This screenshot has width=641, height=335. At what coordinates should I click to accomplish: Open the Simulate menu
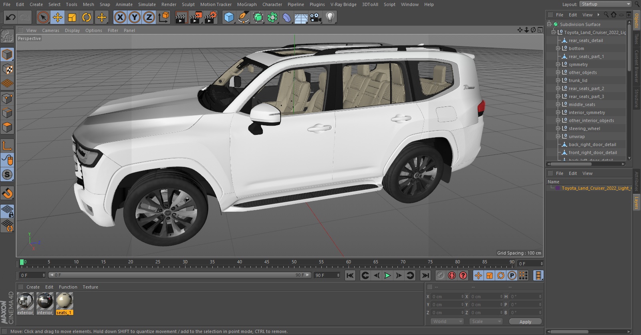[x=147, y=4]
